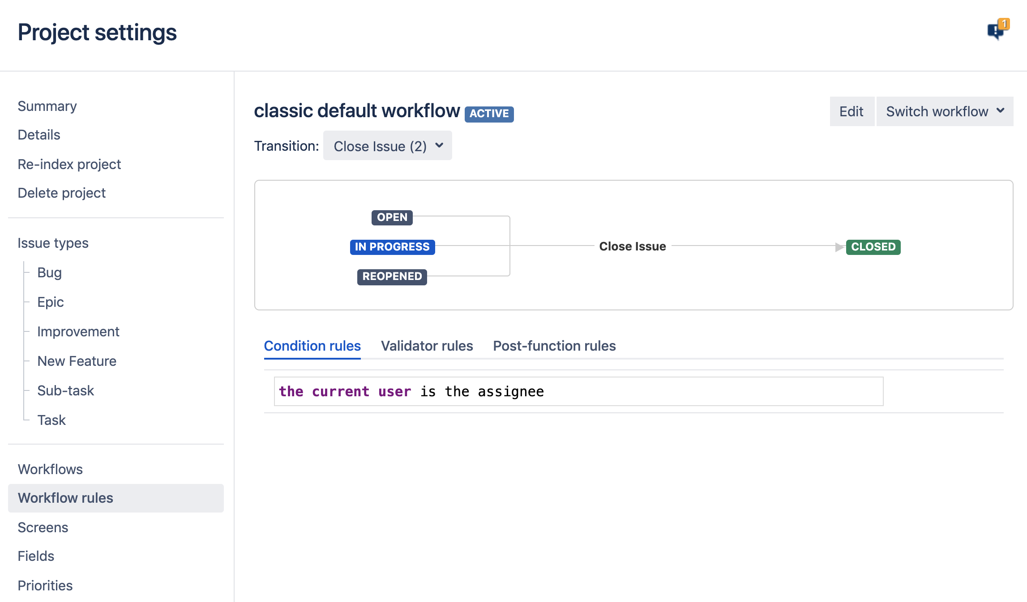Screen dimensions: 1027x602
Task: Open the Bug issue type
Action: click(49, 273)
